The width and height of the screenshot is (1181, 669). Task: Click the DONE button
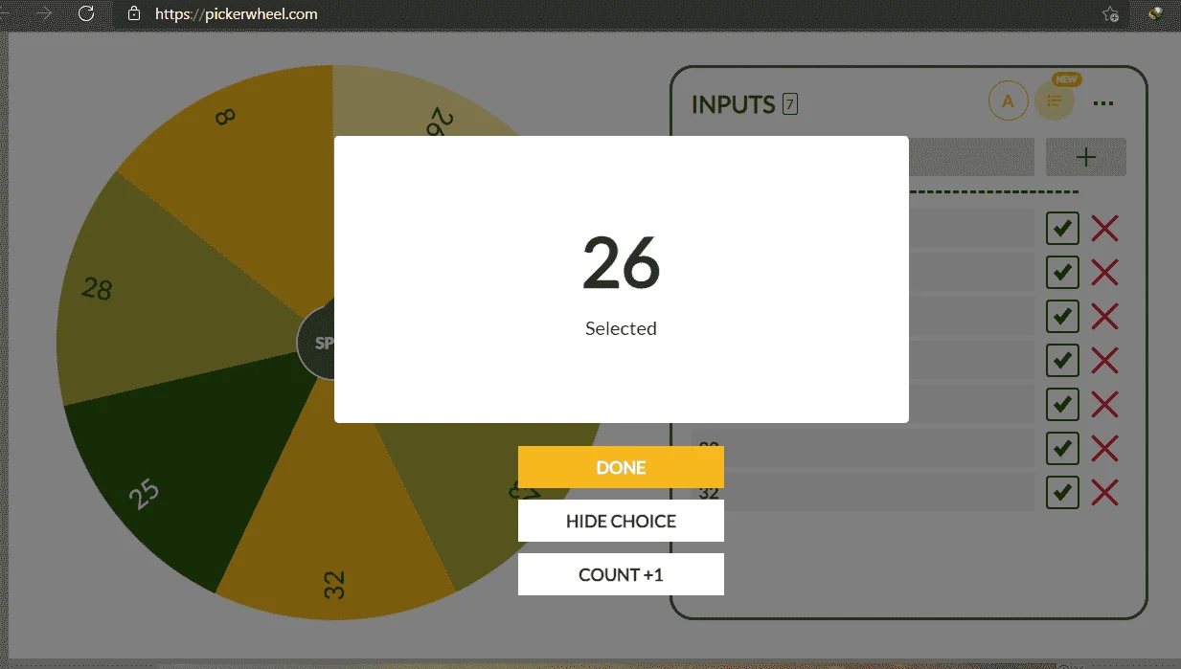621,467
